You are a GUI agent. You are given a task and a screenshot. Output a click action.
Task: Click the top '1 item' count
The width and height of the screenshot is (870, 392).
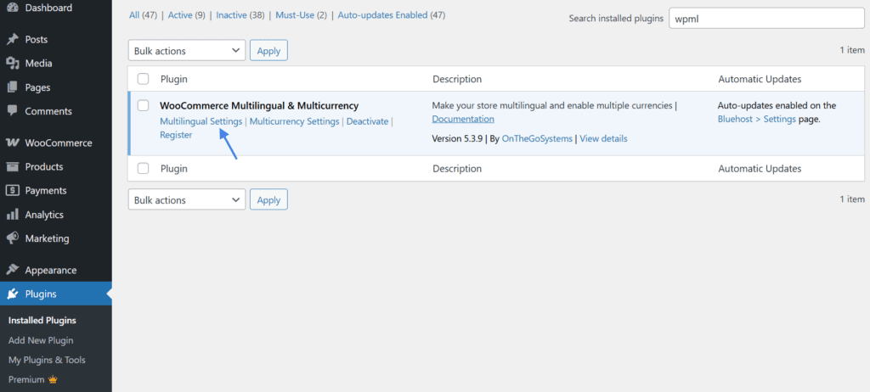click(x=851, y=50)
